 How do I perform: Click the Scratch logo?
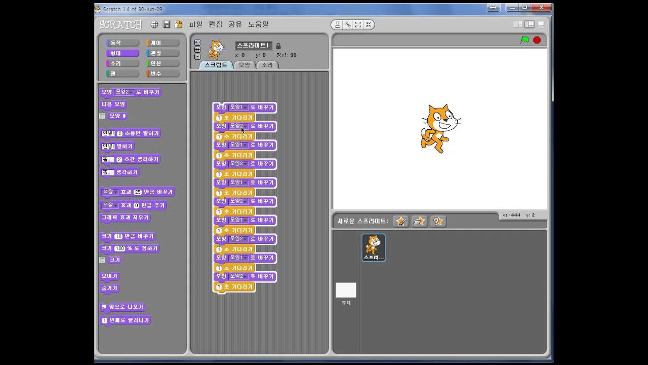point(120,25)
